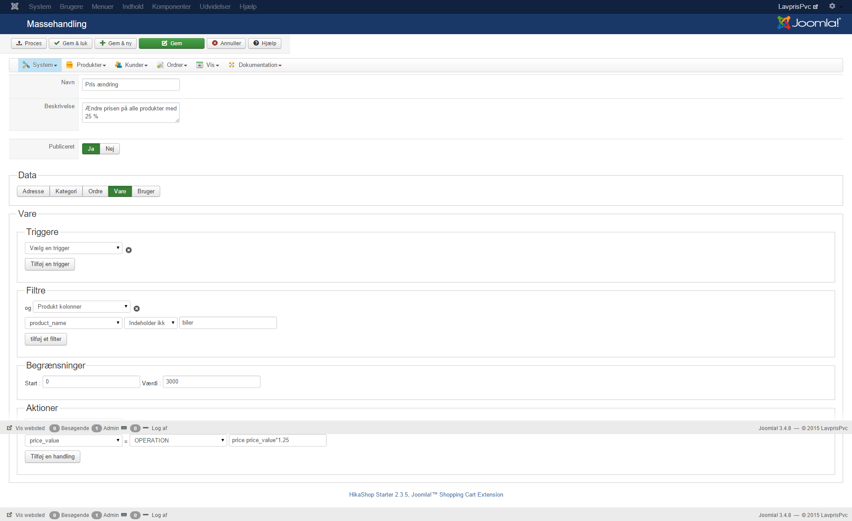Image resolution: width=852 pixels, height=521 pixels.
Task: Open the OPERATION action type dropdown
Action: click(178, 441)
